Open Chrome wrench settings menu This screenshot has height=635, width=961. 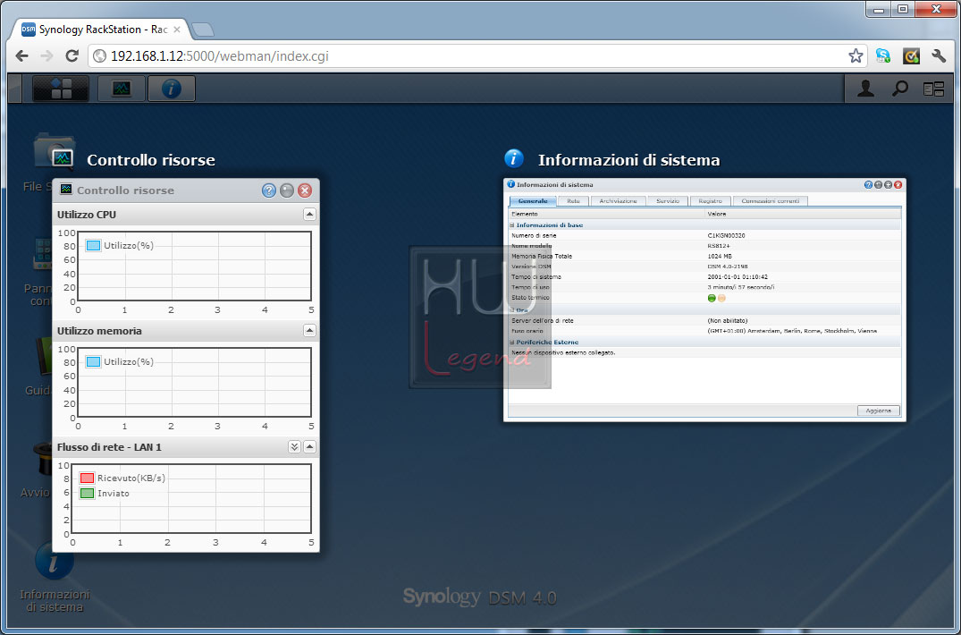pyautogui.click(x=939, y=56)
